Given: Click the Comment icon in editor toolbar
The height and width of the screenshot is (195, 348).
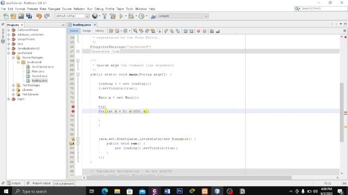Looking at the screenshot, I should tap(212, 31).
